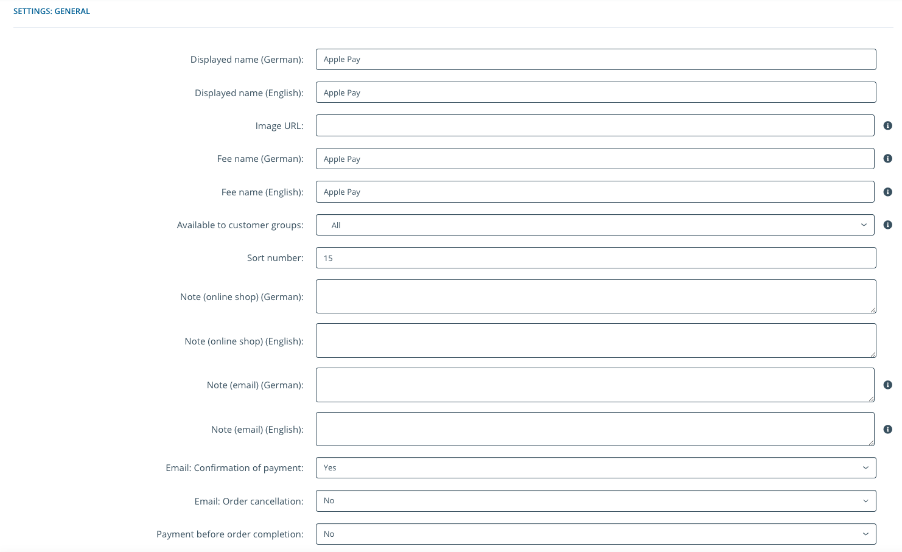Focus Note (email) (English) textarea
The height and width of the screenshot is (552, 902).
tap(595, 430)
